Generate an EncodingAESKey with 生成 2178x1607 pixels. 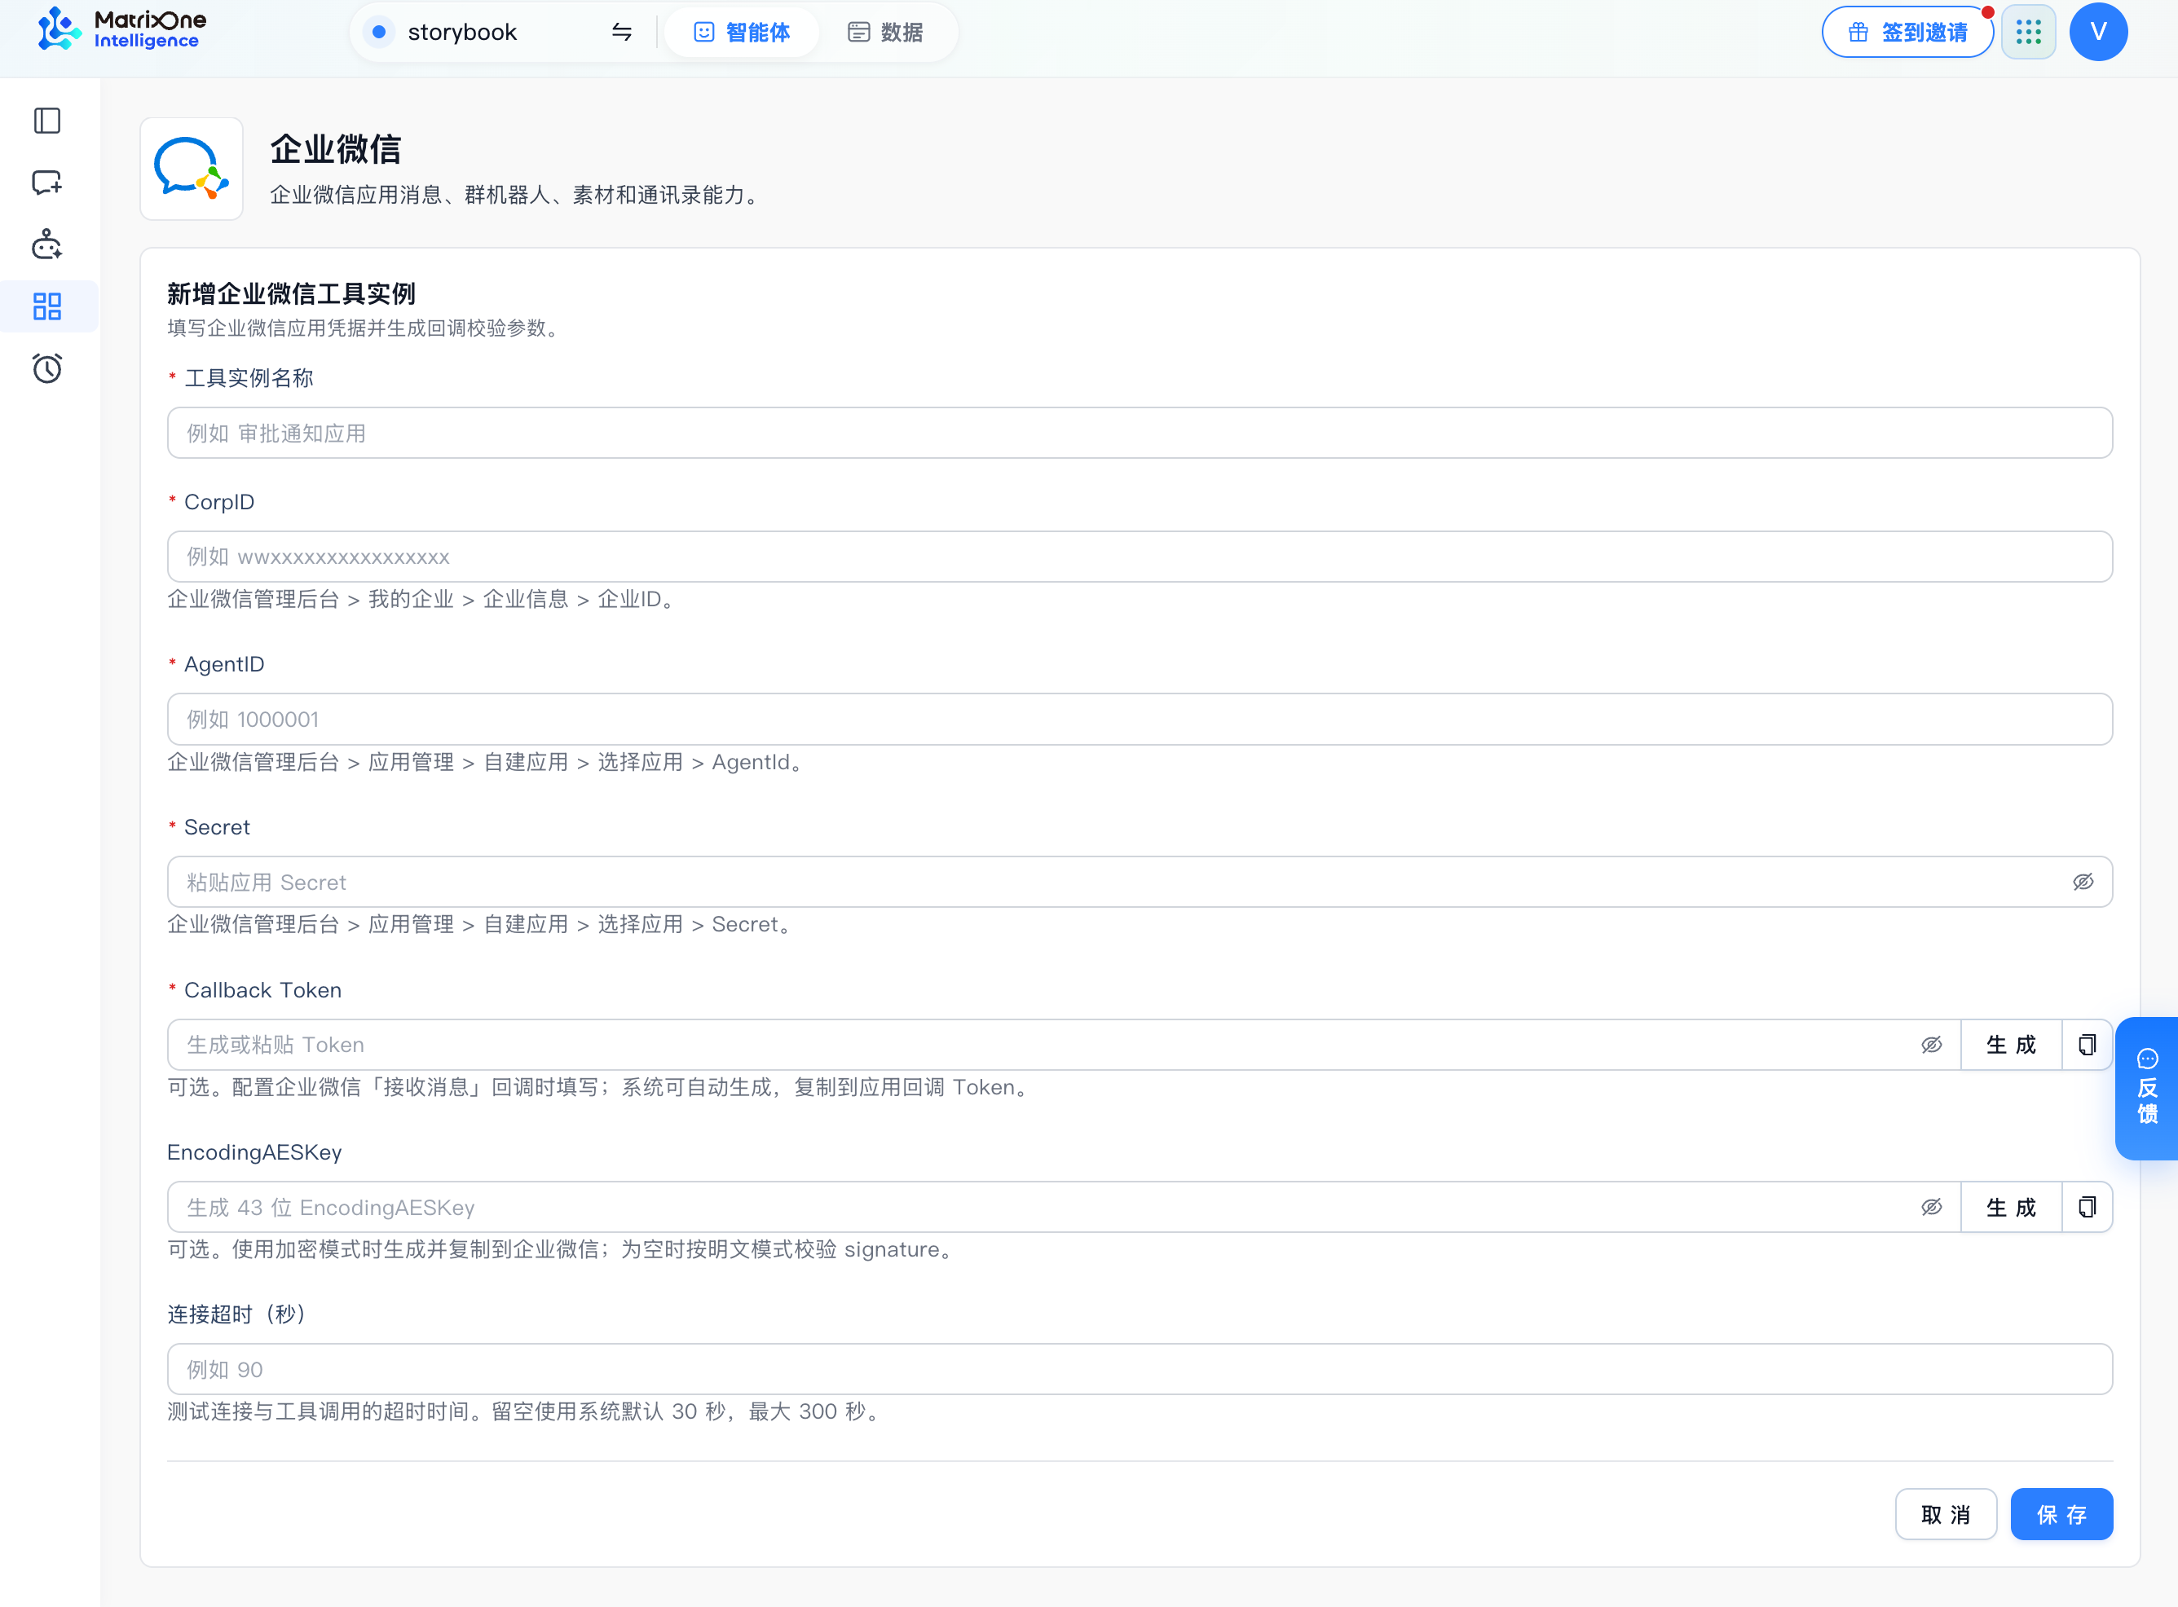tap(2011, 1207)
